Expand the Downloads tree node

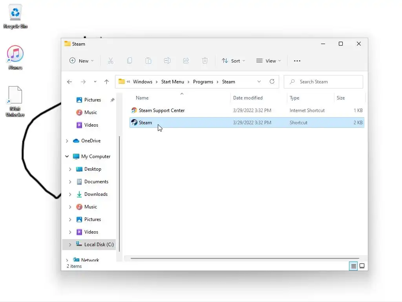click(70, 194)
